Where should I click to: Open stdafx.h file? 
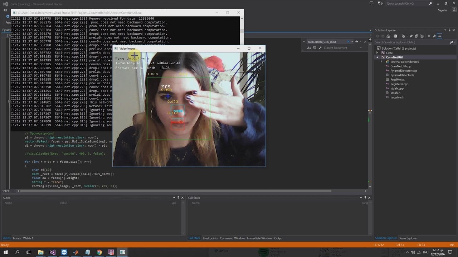[x=395, y=93]
